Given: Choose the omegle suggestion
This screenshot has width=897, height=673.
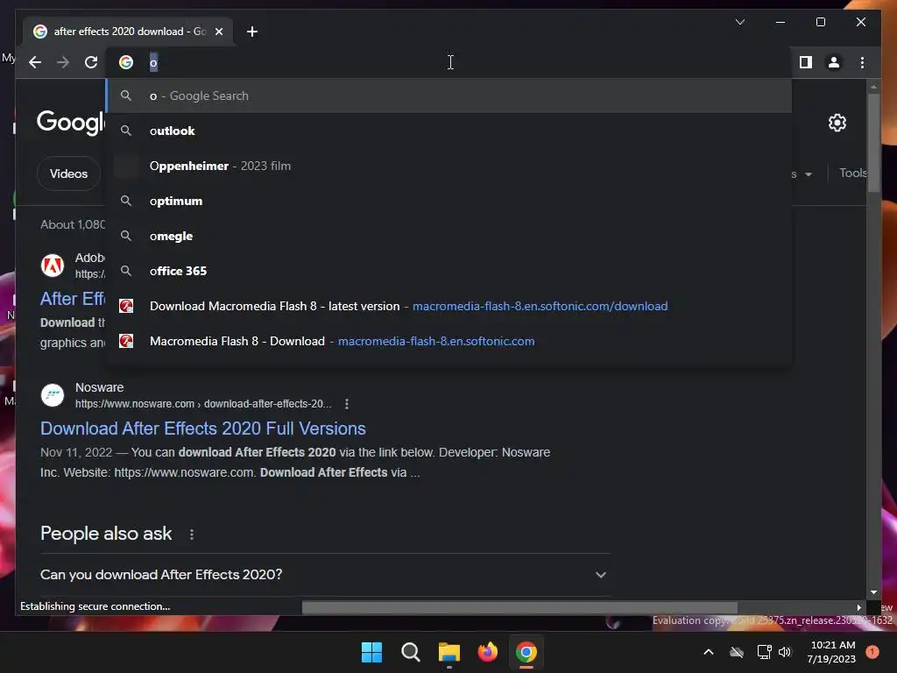Looking at the screenshot, I should point(449,236).
